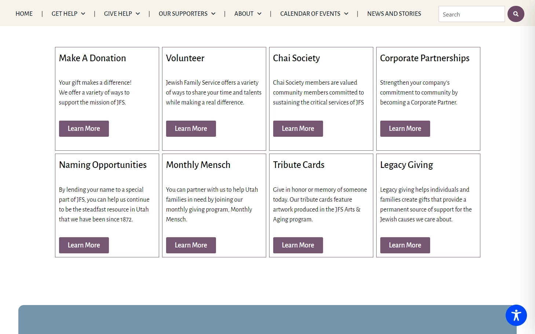
Task: Expand the ABOUT menu chevron
Action: [259, 14]
